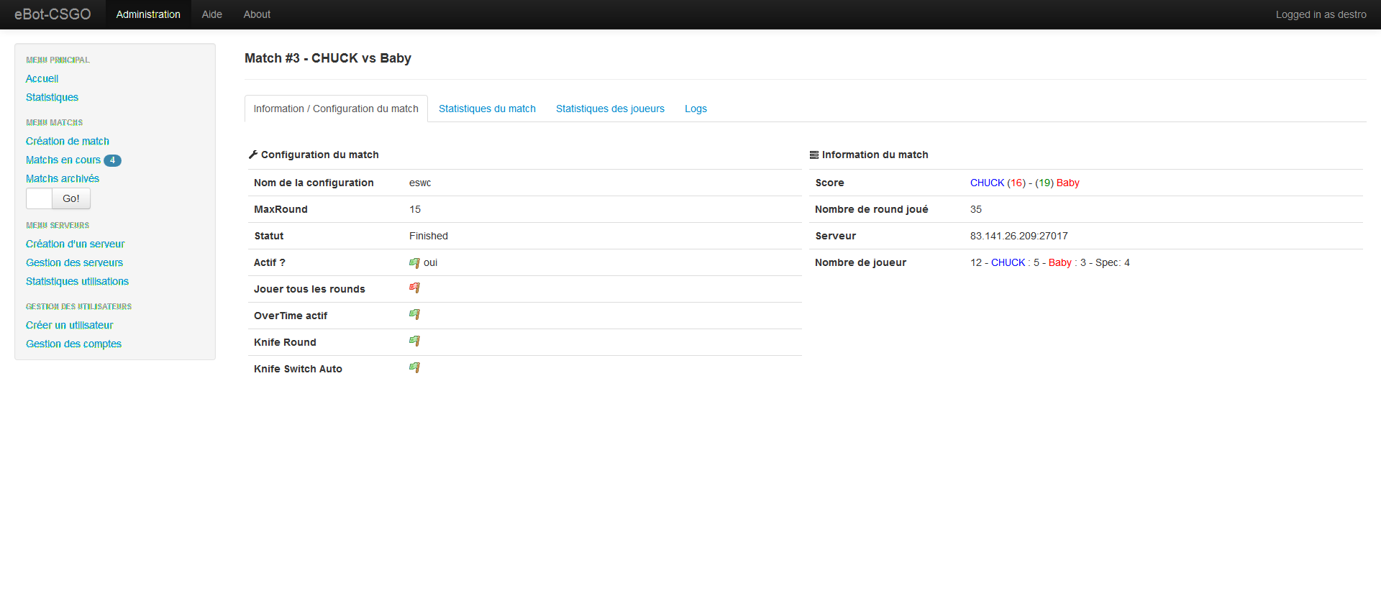Click the list icon by Information du match
Viewport: 1381px width, 606px height.
(814, 155)
